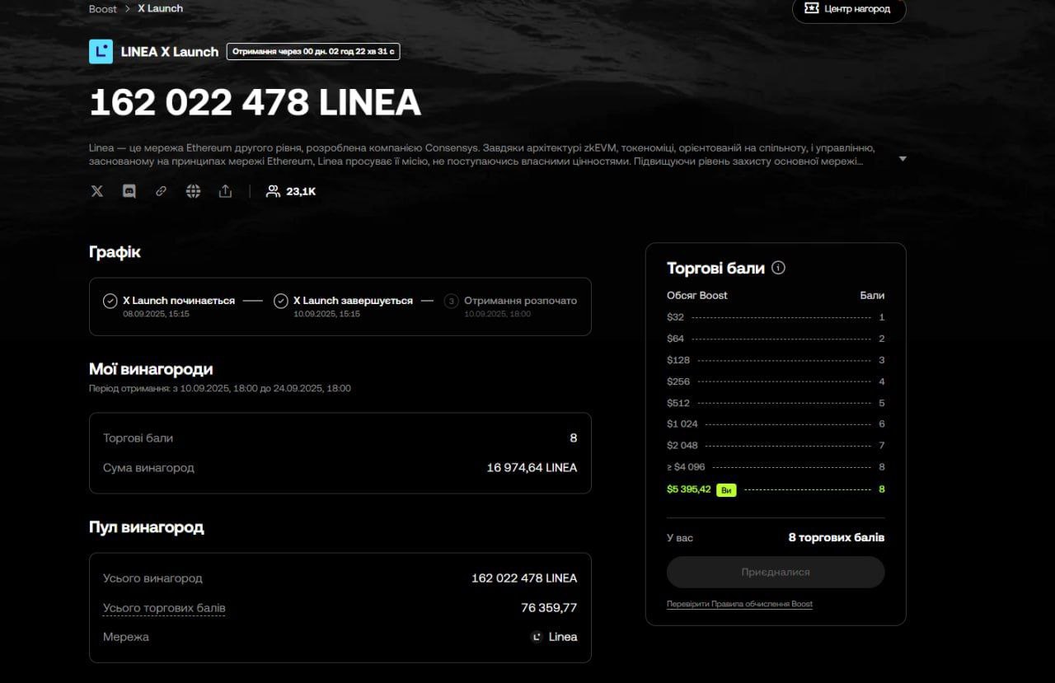The width and height of the screenshot is (1055, 683).
Task: Click the Linea network logo icon
Action: point(537,637)
